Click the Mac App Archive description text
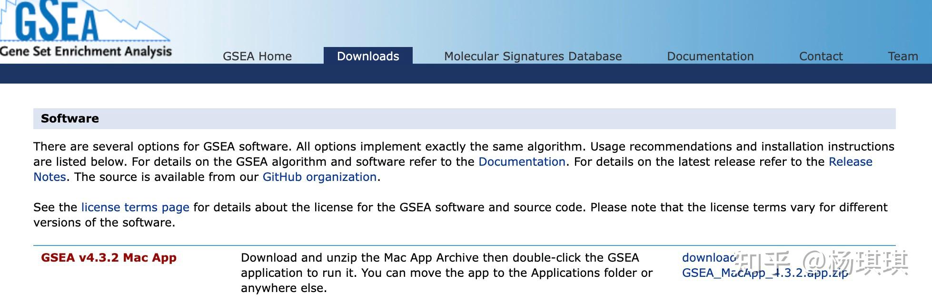 446,273
